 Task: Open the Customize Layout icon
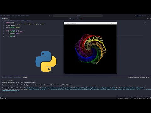(x=142, y=16)
